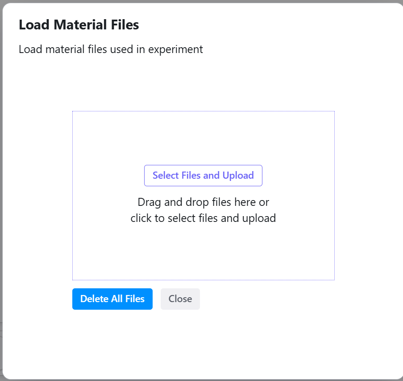Remove all uploaded files with Delete All Files
The width and height of the screenshot is (403, 381).
(x=112, y=299)
